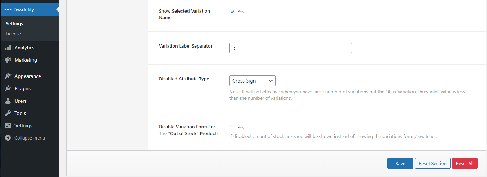Click the Analytics bar chart icon
Viewport: 487px width, 177px height.
pos(8,48)
